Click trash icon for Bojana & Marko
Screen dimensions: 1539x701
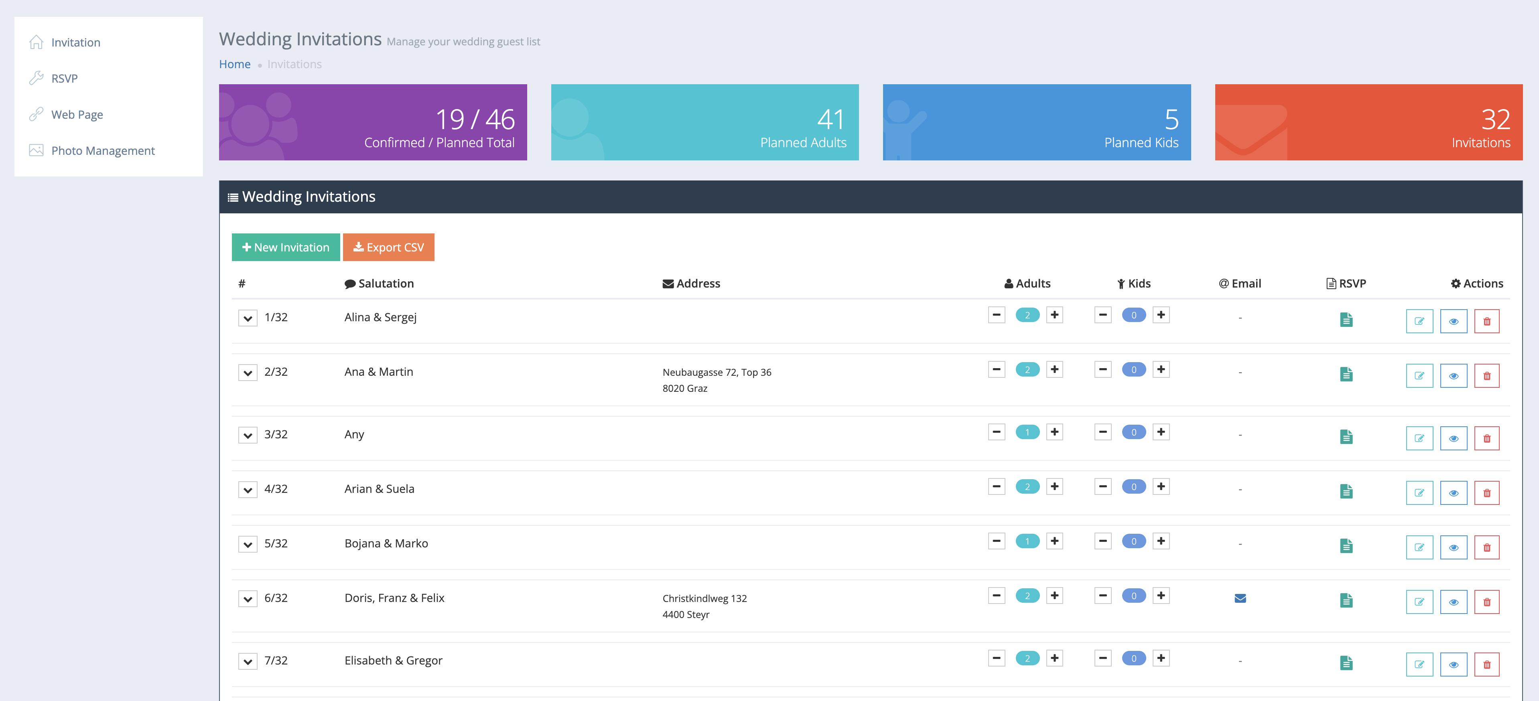(x=1486, y=547)
